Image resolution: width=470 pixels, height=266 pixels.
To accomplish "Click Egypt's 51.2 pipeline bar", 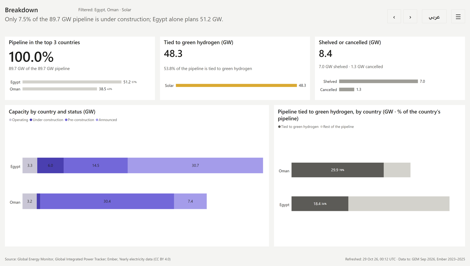I will coord(72,82).
